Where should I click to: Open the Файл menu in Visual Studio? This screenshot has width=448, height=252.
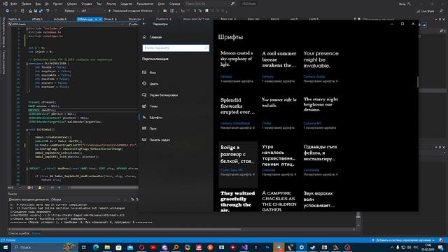[14, 3]
